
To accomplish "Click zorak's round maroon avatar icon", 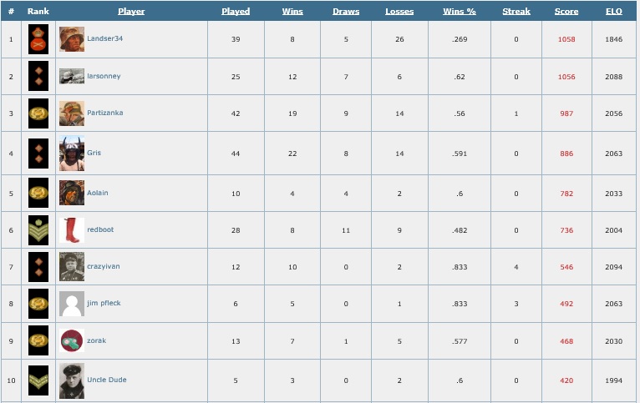I will coord(72,340).
